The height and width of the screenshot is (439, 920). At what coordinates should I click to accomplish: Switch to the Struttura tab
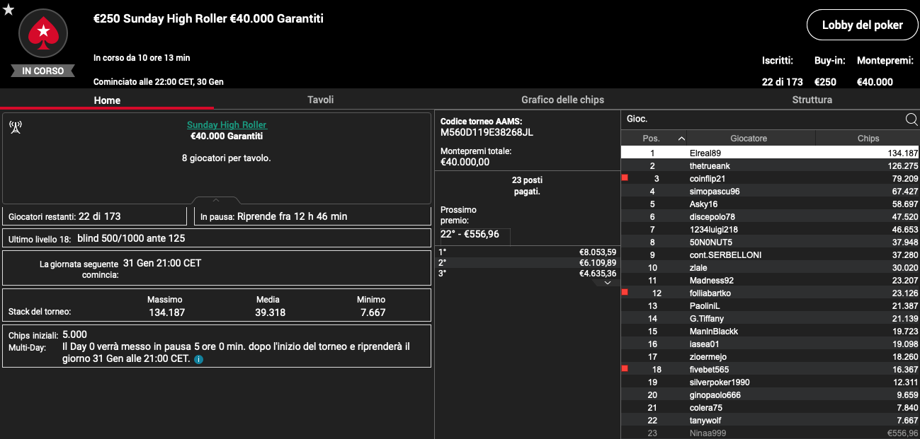click(x=812, y=100)
